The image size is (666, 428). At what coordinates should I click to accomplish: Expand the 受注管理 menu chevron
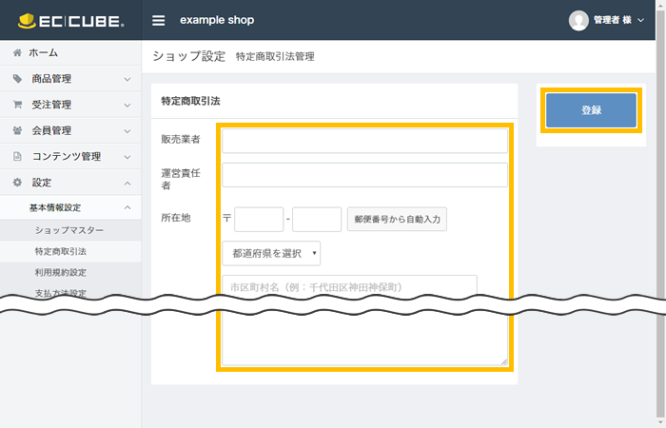coord(127,105)
